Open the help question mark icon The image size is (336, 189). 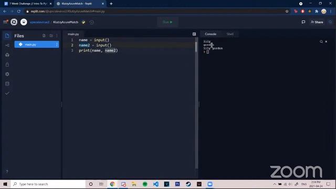pyautogui.click(x=7, y=172)
